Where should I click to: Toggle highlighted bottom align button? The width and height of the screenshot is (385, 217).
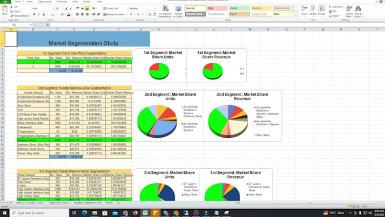pyautogui.click(x=87, y=8)
